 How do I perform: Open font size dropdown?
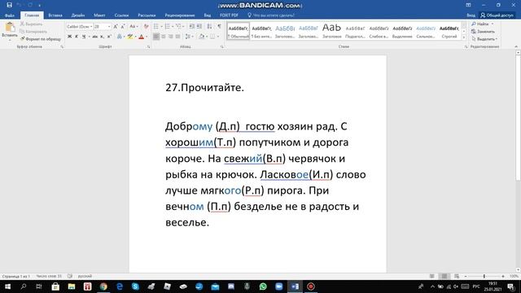coord(109,27)
